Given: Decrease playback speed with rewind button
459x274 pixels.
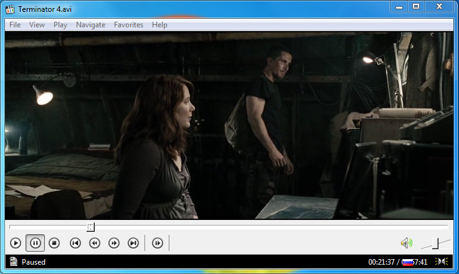Looking at the screenshot, I should pos(95,243).
